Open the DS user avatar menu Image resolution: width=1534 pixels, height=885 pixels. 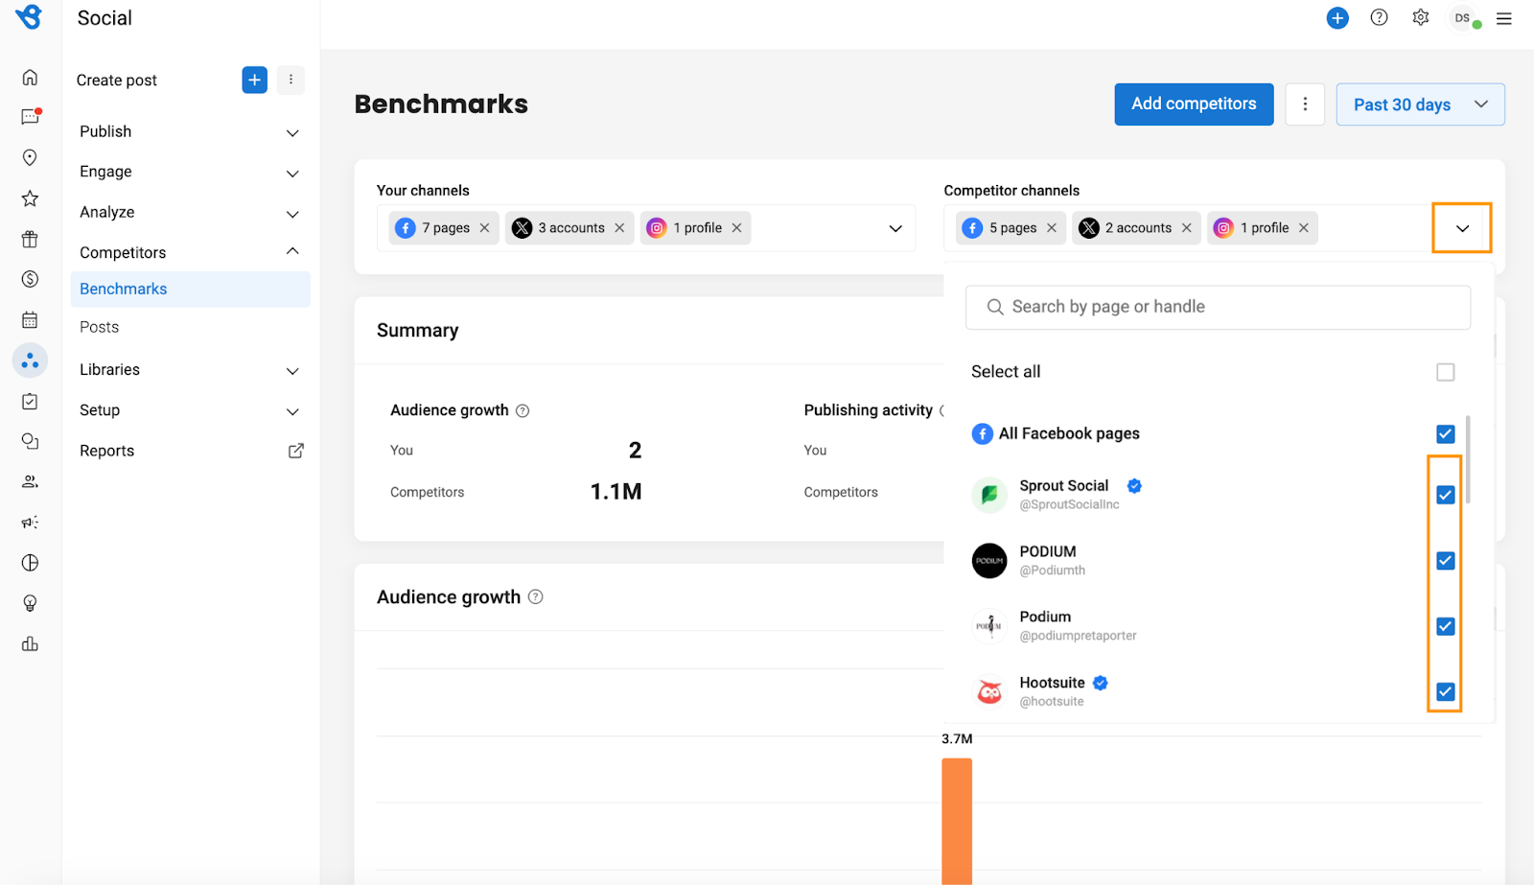(1463, 18)
